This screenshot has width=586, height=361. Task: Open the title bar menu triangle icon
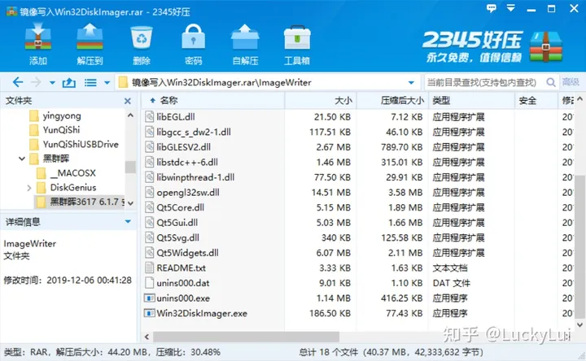(x=510, y=8)
